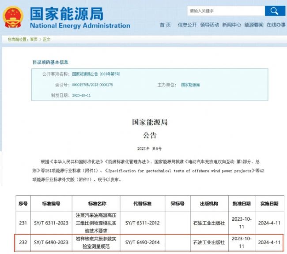Focus the keyword search input field
The image size is (287, 254).
pos(225,11)
